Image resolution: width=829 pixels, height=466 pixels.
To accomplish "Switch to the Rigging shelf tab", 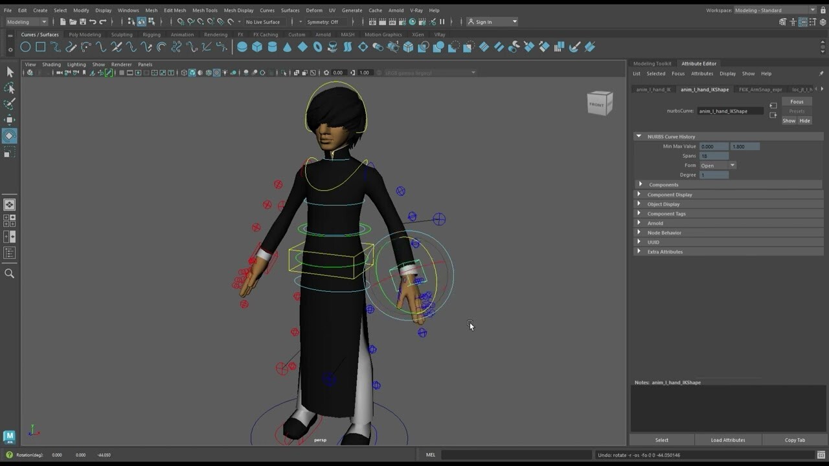I will (150, 34).
